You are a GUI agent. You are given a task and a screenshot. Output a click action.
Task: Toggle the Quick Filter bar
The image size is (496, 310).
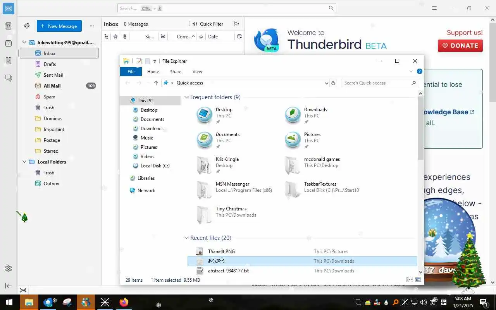pos(208,24)
